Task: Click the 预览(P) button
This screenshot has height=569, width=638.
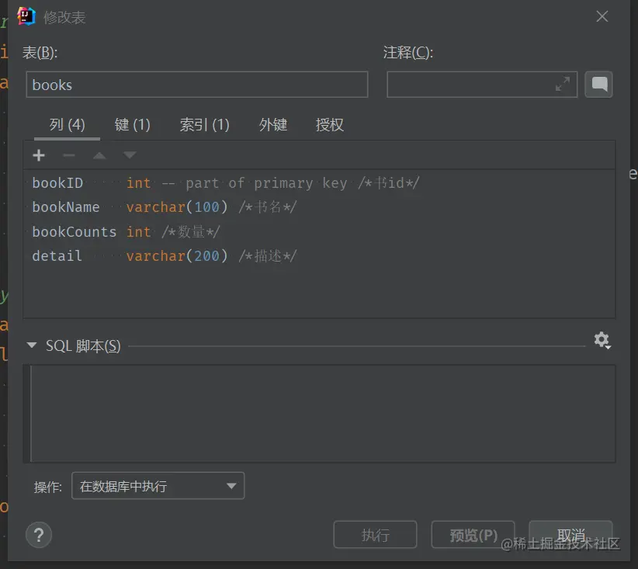Action: pos(473,535)
